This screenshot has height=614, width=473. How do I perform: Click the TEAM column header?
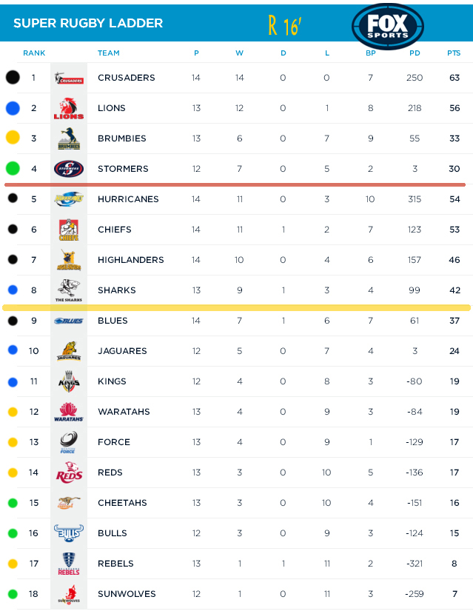pos(109,53)
